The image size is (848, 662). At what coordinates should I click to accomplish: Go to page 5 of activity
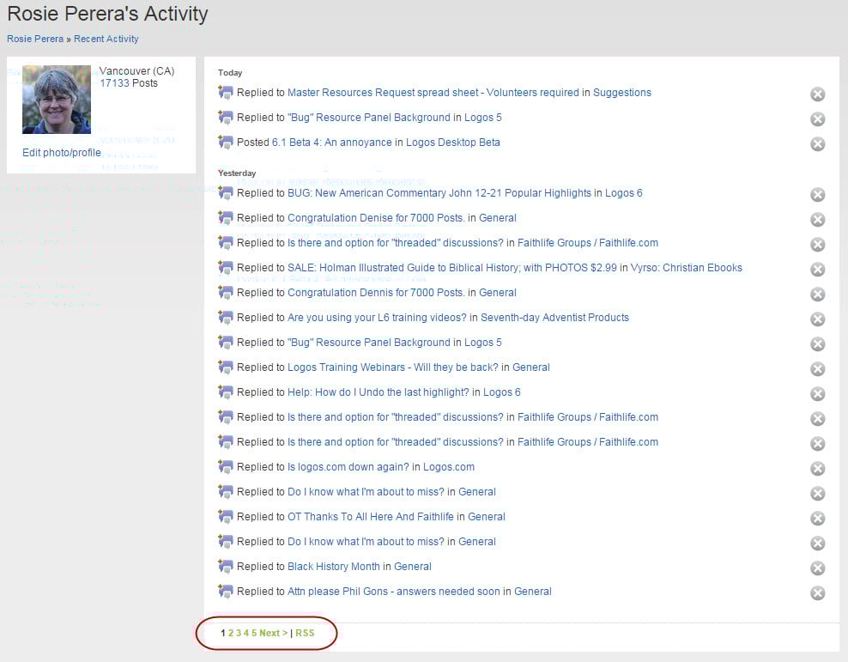click(x=254, y=633)
